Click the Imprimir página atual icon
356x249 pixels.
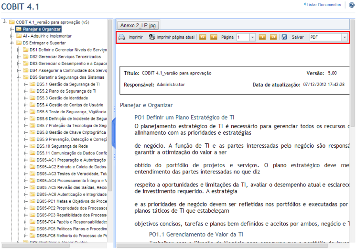(x=152, y=37)
